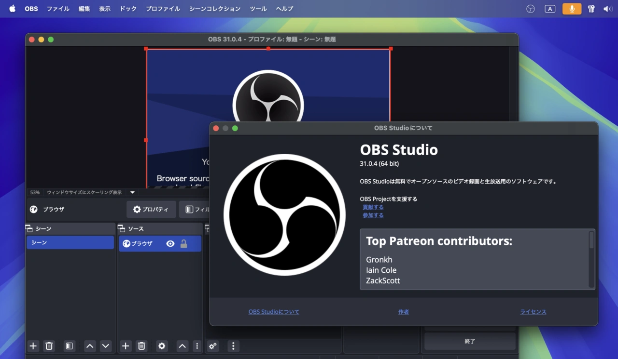Delete the selected scene using the trash icon

coord(49,346)
